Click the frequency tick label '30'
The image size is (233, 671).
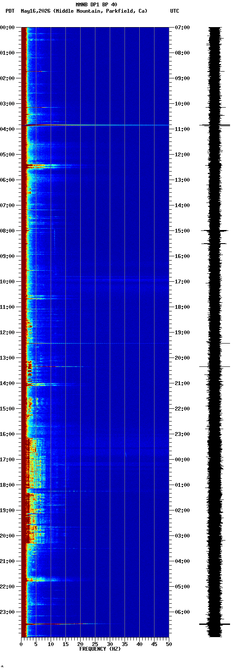(x=110, y=644)
